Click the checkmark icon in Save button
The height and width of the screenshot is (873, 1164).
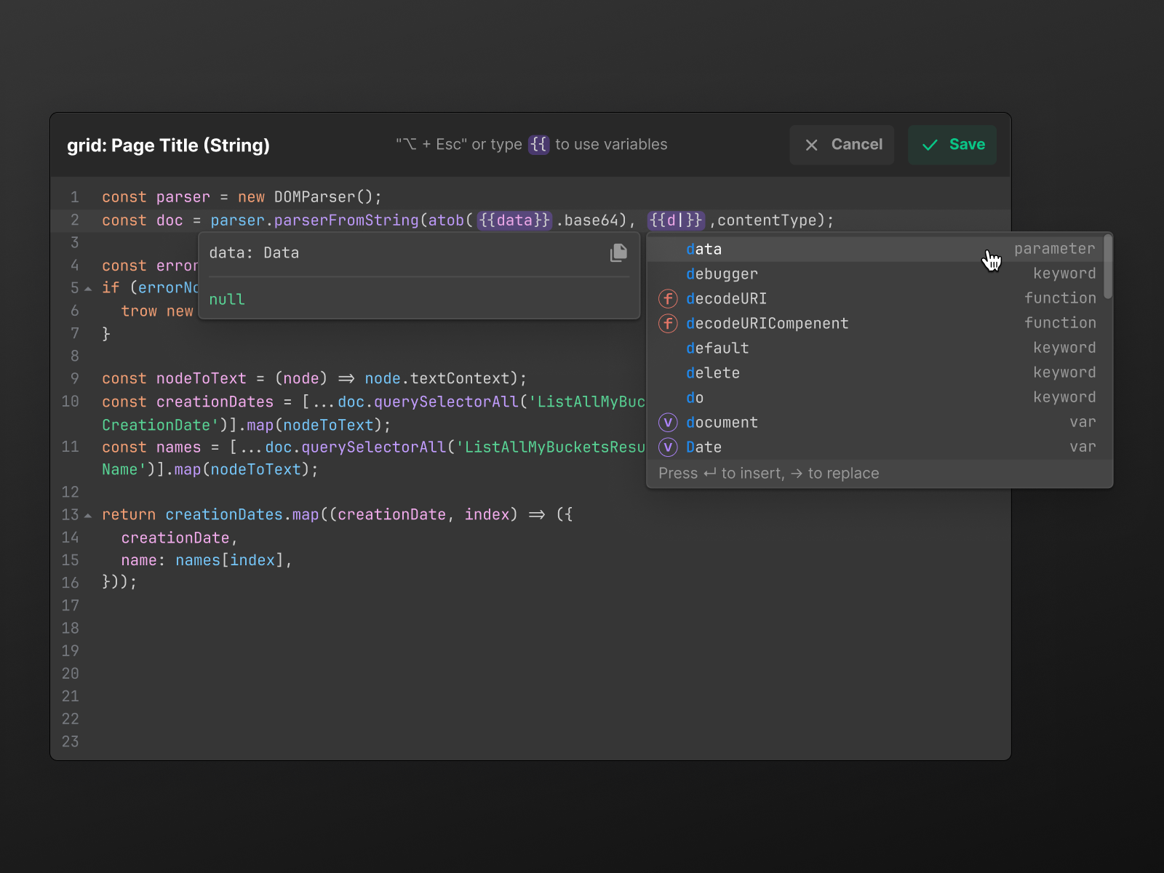(x=930, y=145)
